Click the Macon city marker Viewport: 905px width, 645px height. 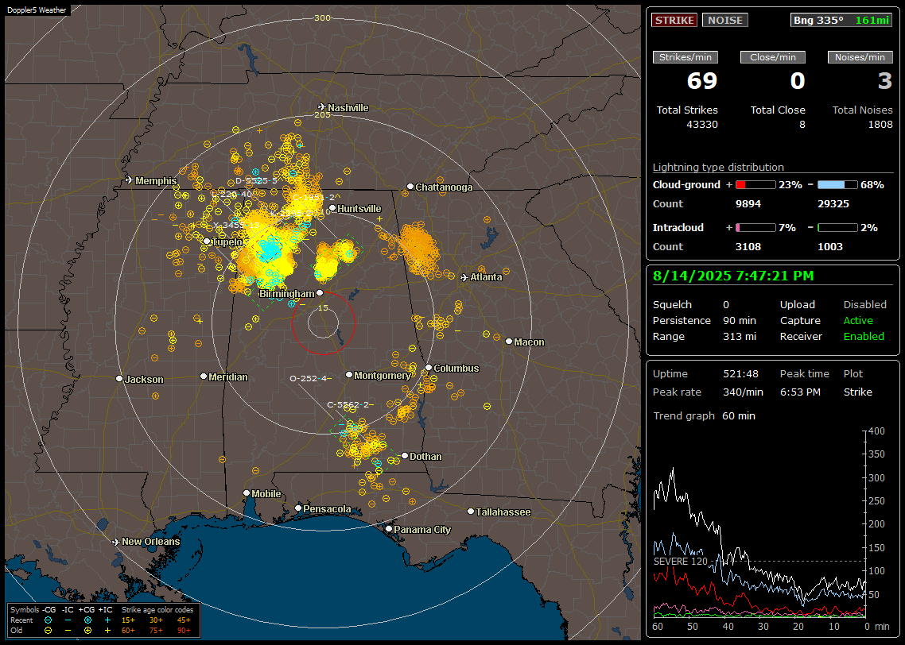point(508,342)
